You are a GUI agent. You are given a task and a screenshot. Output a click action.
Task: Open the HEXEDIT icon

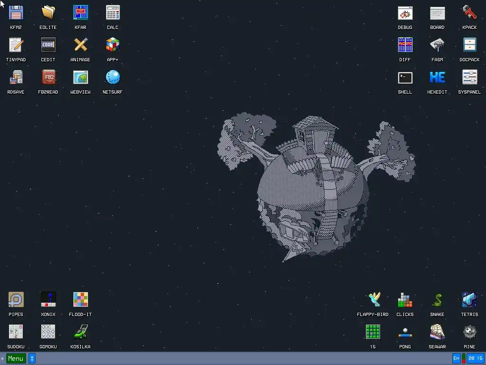coord(437,77)
